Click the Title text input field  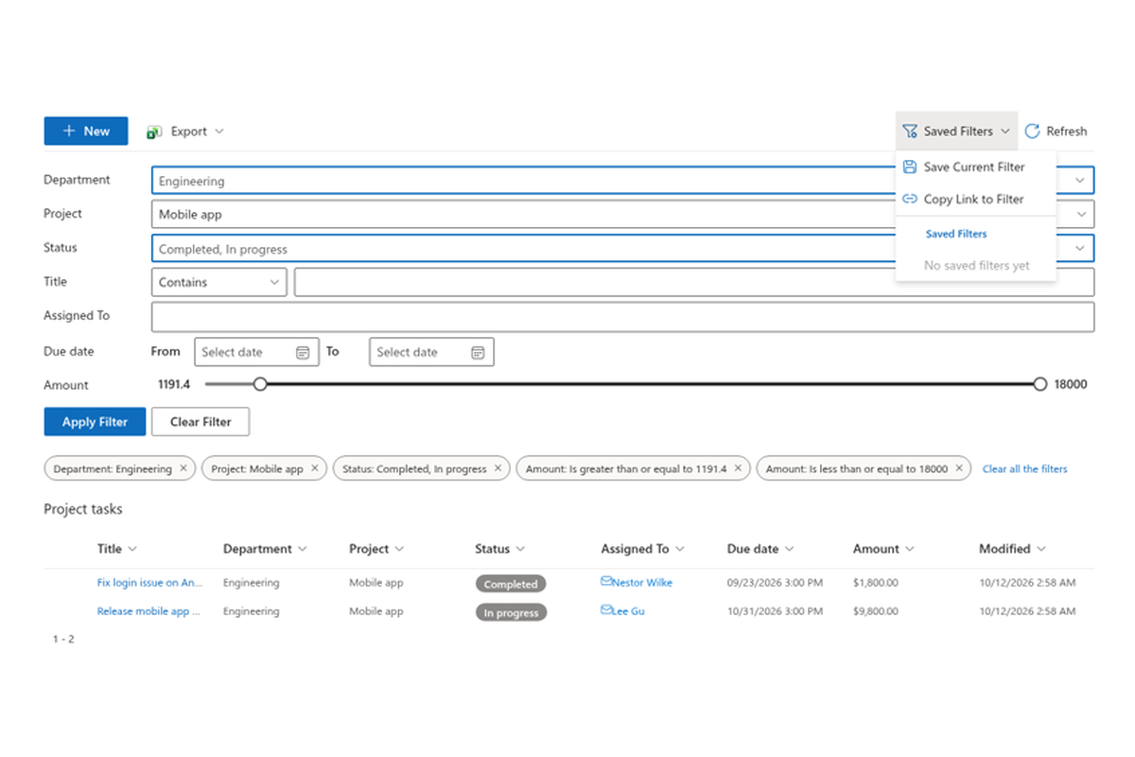pyautogui.click(x=694, y=282)
